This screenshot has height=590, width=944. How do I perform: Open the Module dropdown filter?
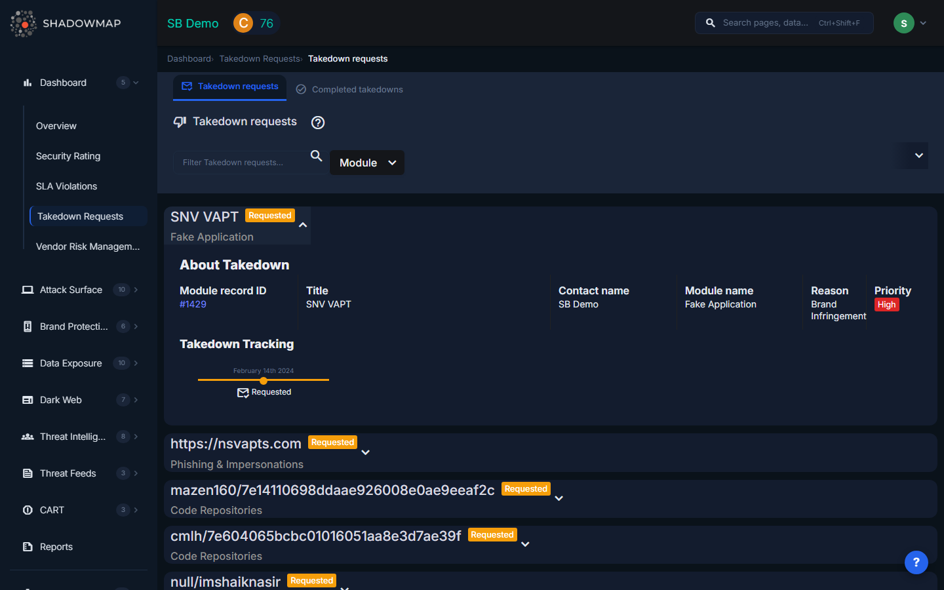click(366, 163)
